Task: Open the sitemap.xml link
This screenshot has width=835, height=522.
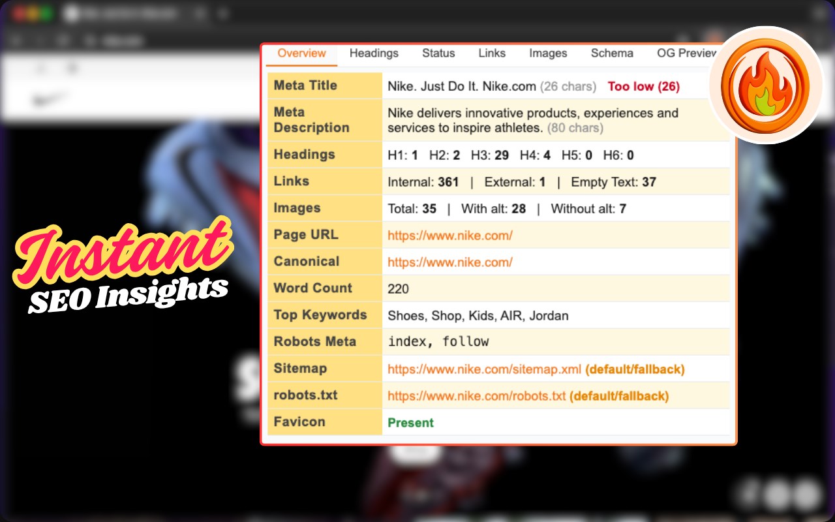Action: pos(484,369)
